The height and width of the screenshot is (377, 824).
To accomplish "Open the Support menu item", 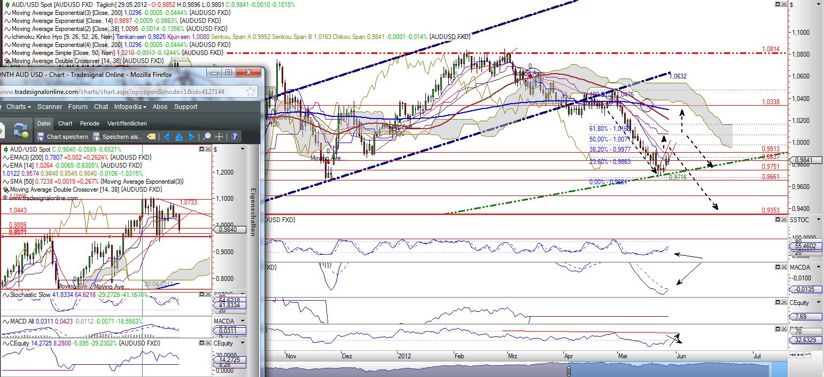I will 186,107.
